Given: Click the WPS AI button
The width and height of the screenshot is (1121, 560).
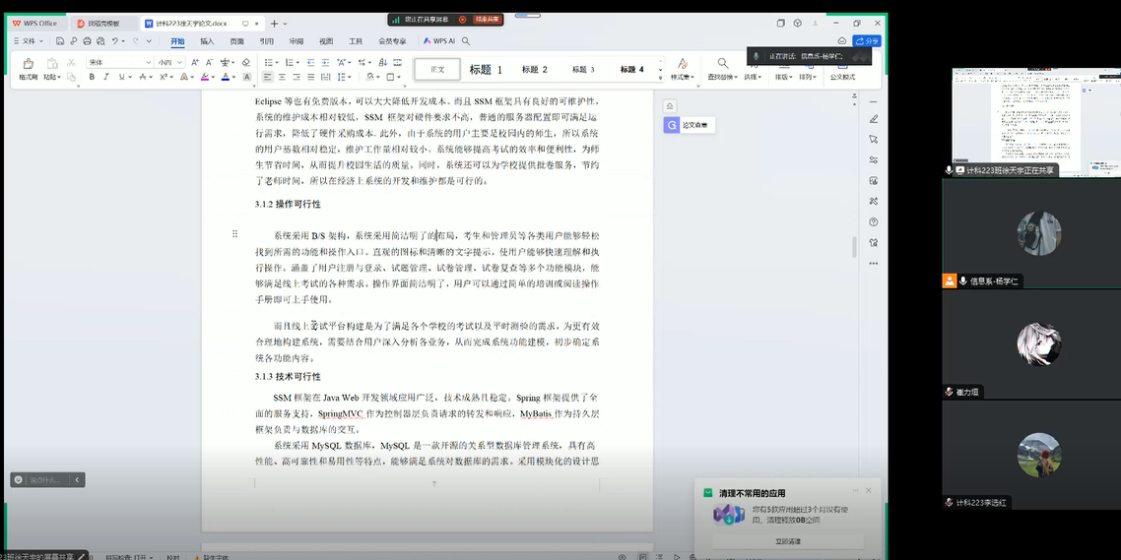Looking at the screenshot, I should pos(437,41).
